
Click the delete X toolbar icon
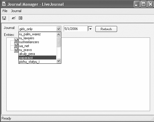pos(20,18)
